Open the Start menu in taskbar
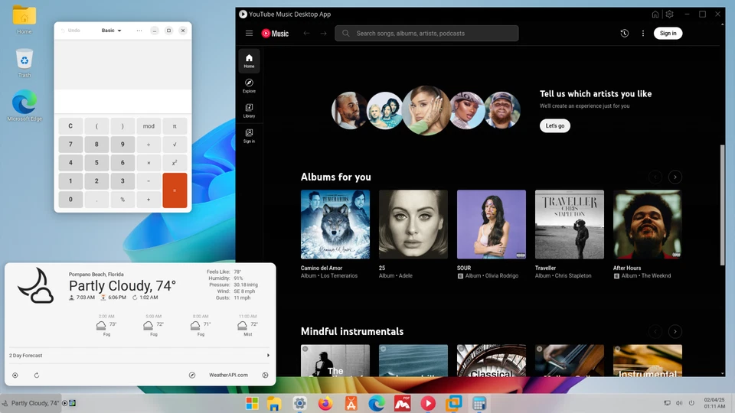Screen dimensions: 735x413 click(252, 403)
